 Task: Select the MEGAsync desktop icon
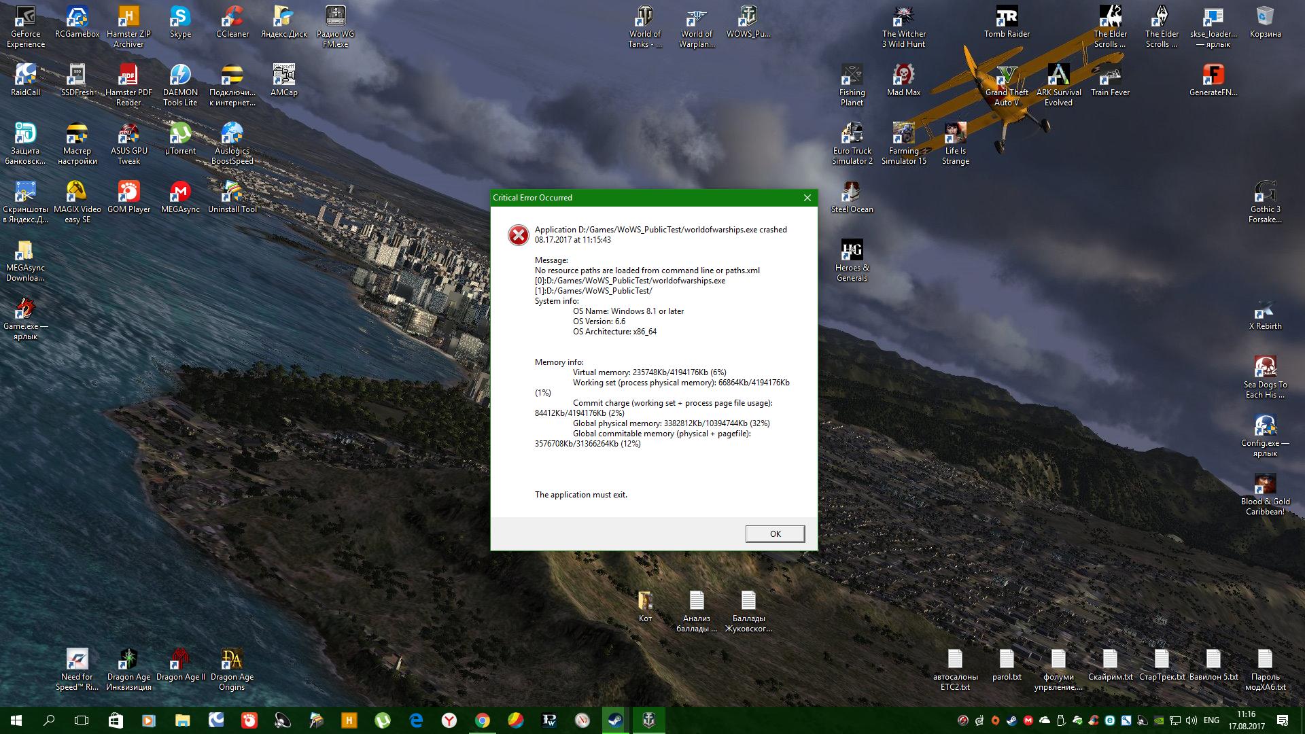click(x=180, y=198)
